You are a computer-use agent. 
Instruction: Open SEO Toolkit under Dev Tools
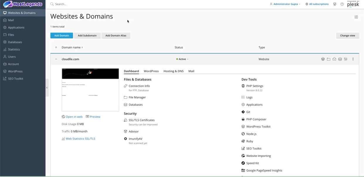tap(254, 149)
